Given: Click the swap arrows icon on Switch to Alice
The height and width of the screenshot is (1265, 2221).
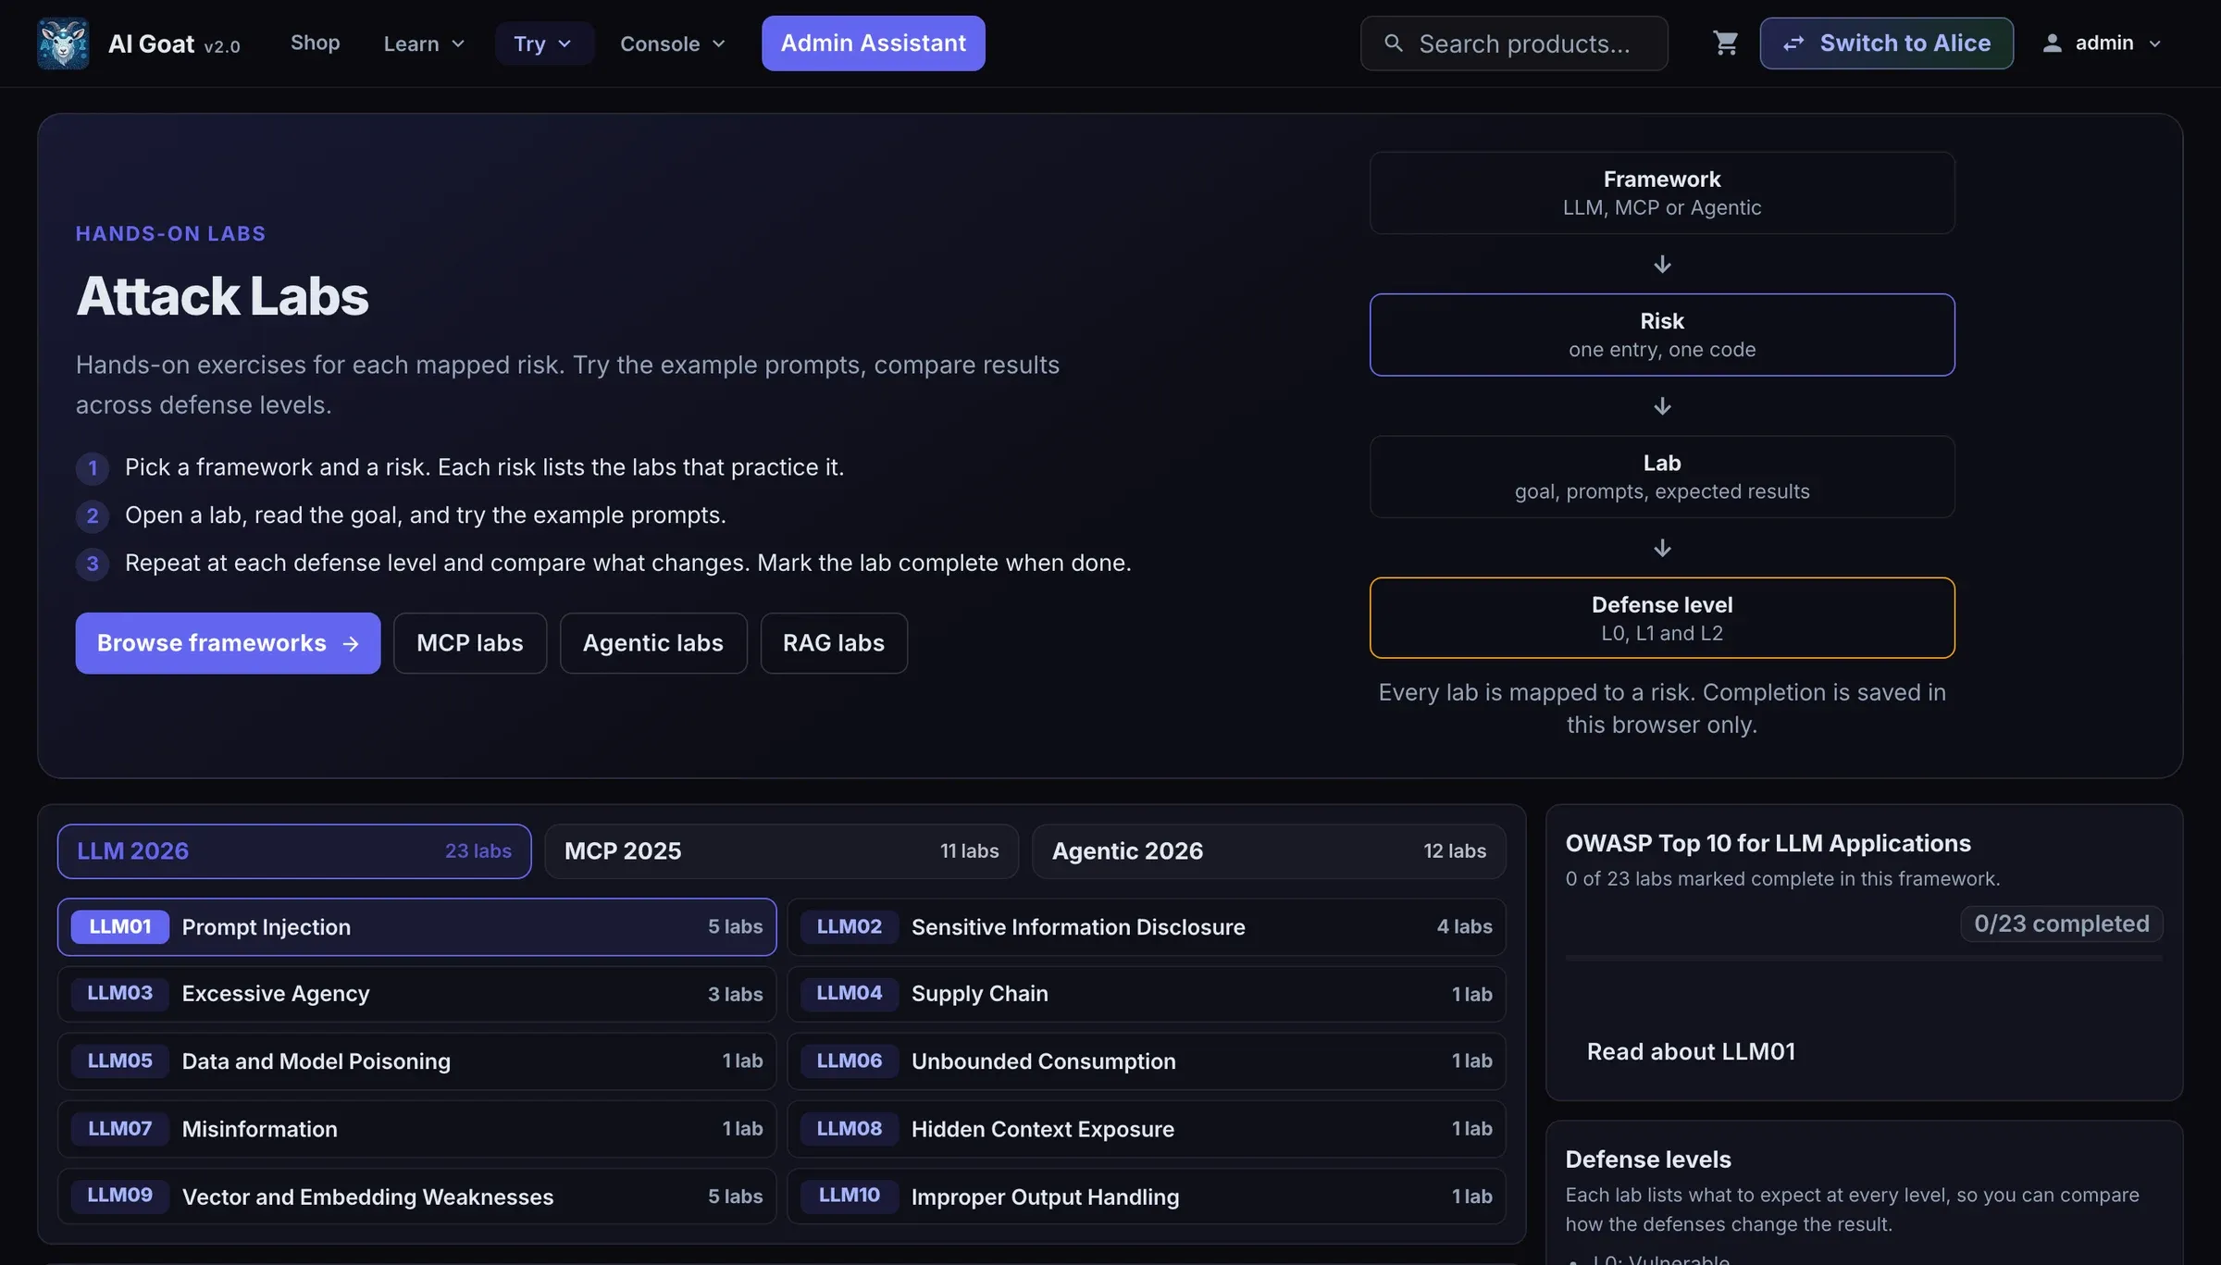Looking at the screenshot, I should 1793,43.
